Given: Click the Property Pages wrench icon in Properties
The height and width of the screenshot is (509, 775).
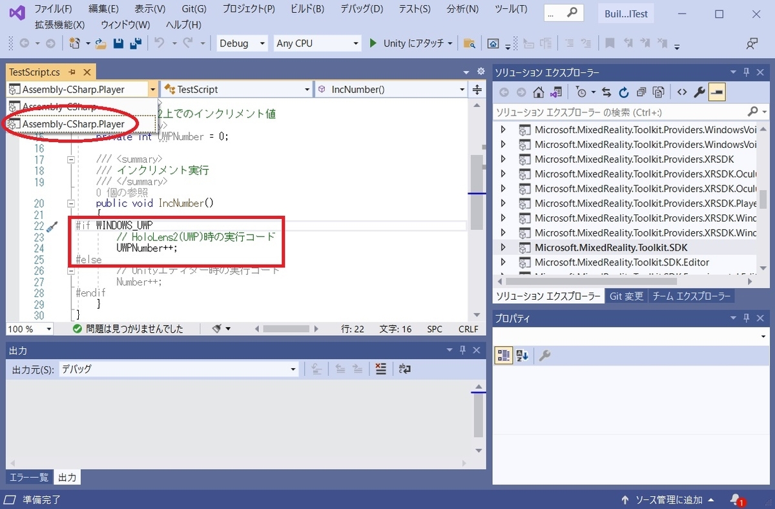Looking at the screenshot, I should click(x=544, y=355).
